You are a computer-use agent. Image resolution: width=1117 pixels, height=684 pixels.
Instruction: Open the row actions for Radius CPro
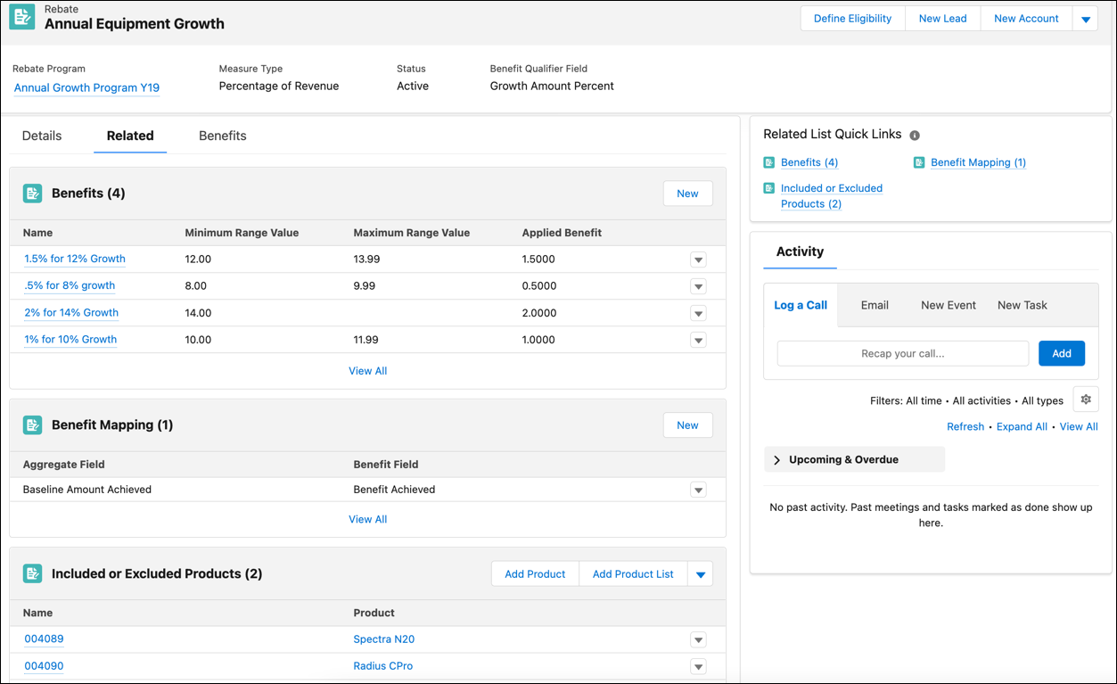point(698,666)
